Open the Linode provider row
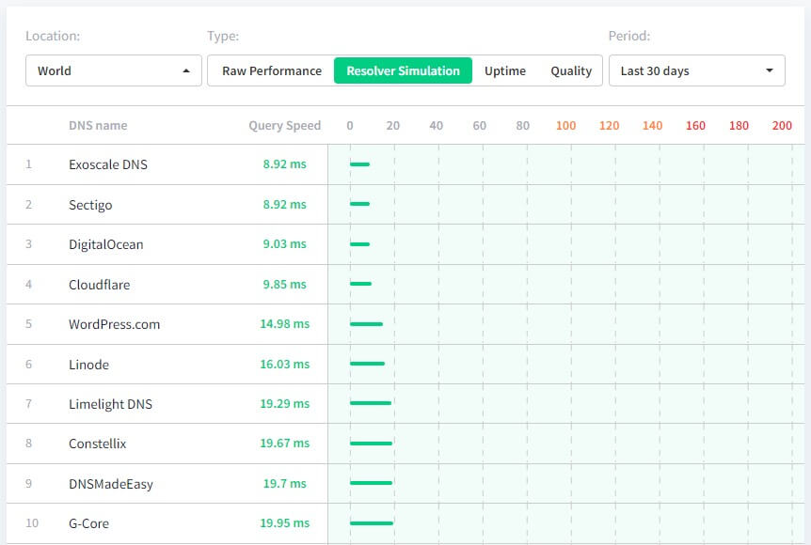 pyautogui.click(x=405, y=365)
